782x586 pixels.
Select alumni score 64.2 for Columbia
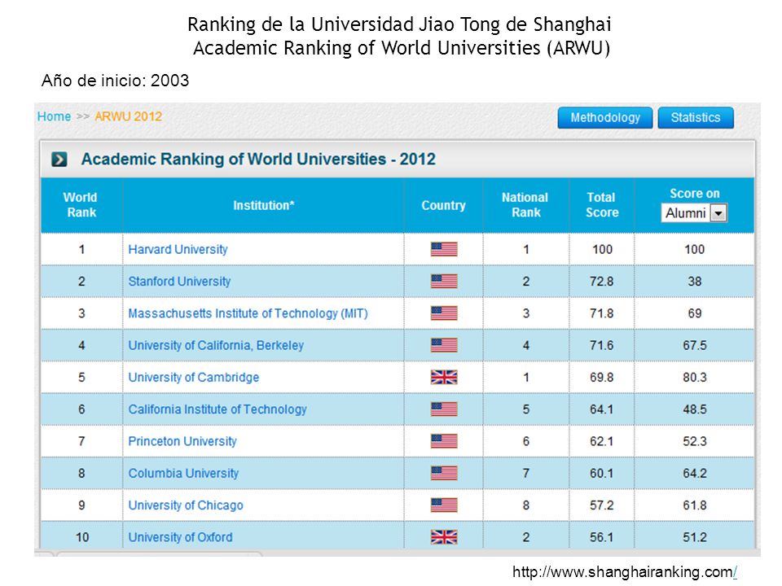(695, 473)
